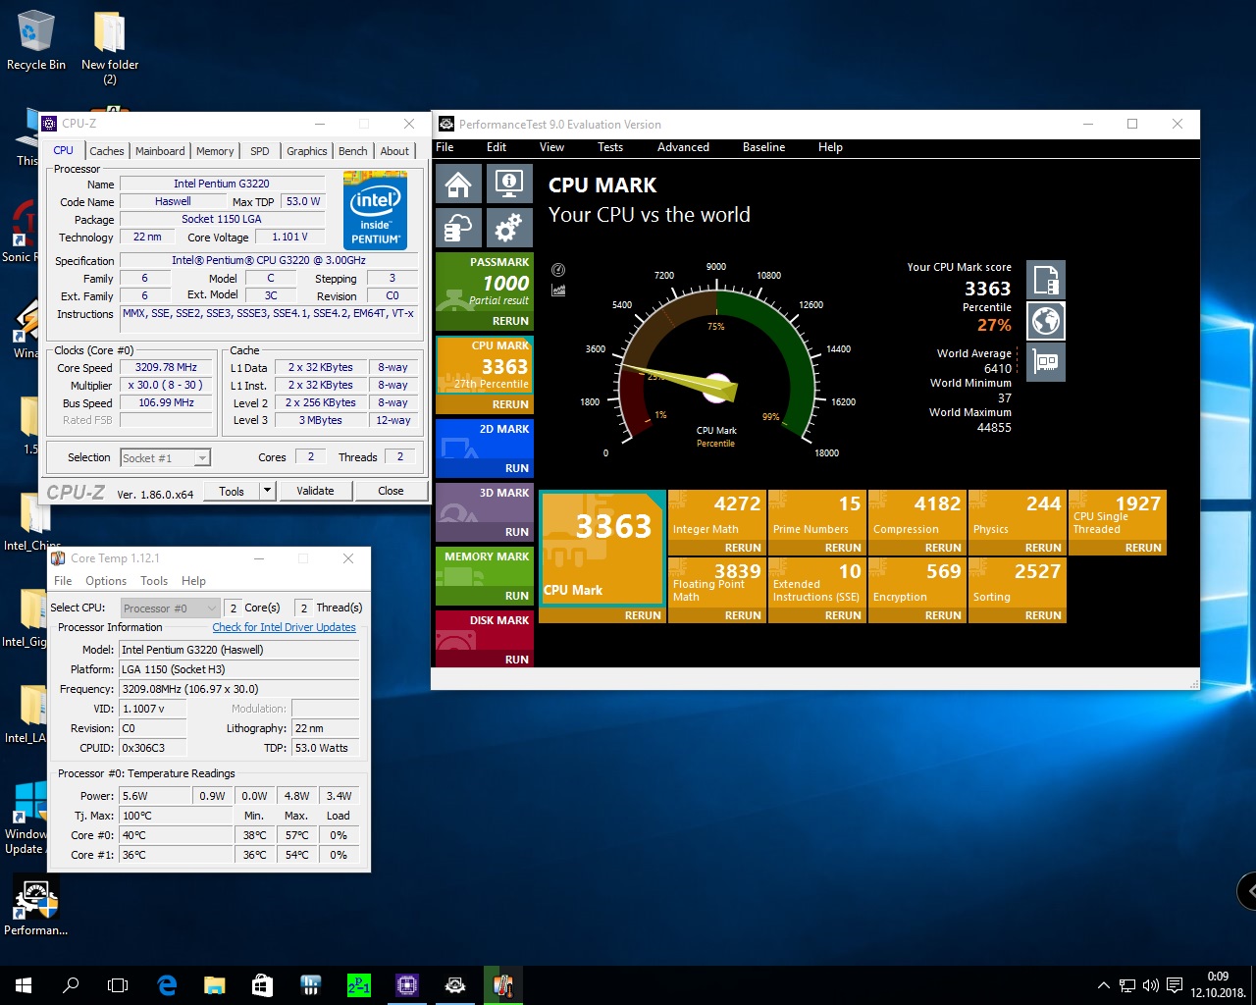Open the Tools menu in Core Temp
This screenshot has height=1005, width=1256.
coord(154,581)
